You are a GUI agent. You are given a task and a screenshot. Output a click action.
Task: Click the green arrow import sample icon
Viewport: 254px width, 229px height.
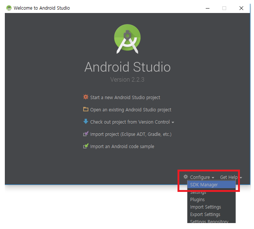click(x=86, y=146)
